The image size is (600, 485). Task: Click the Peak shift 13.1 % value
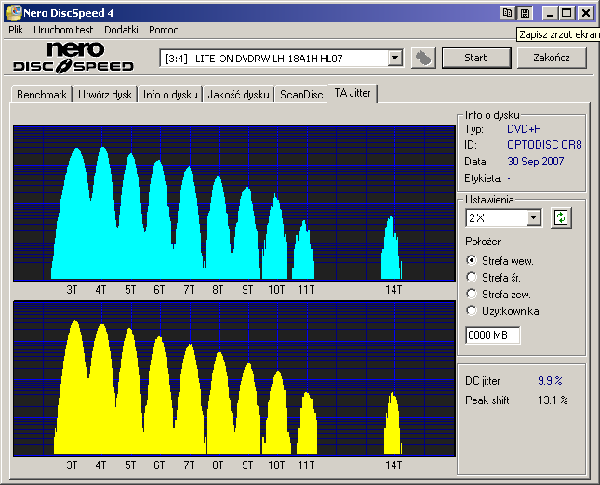coord(553,400)
